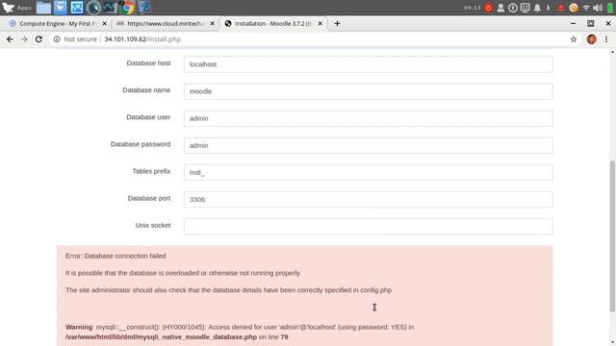The image size is (616, 346).
Task: Open the Chrome profile avatar
Action: (592, 39)
